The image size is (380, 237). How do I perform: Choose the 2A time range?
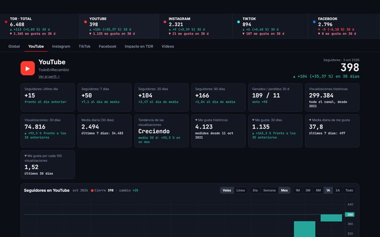(x=338, y=190)
